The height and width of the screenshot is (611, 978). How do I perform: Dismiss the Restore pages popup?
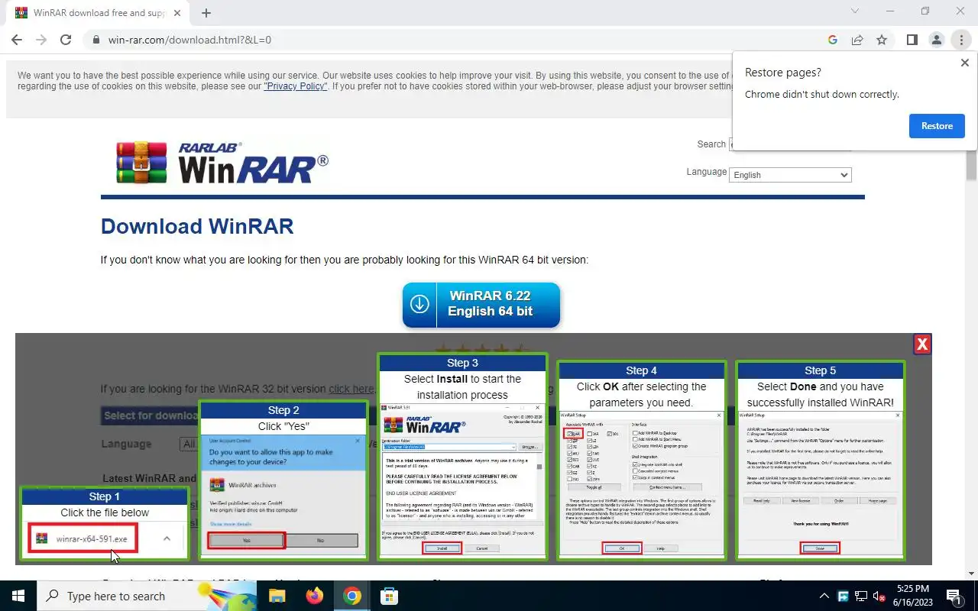click(x=965, y=63)
